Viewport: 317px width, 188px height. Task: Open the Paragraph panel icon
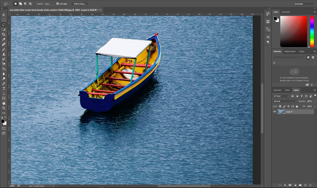click(x=268, y=42)
